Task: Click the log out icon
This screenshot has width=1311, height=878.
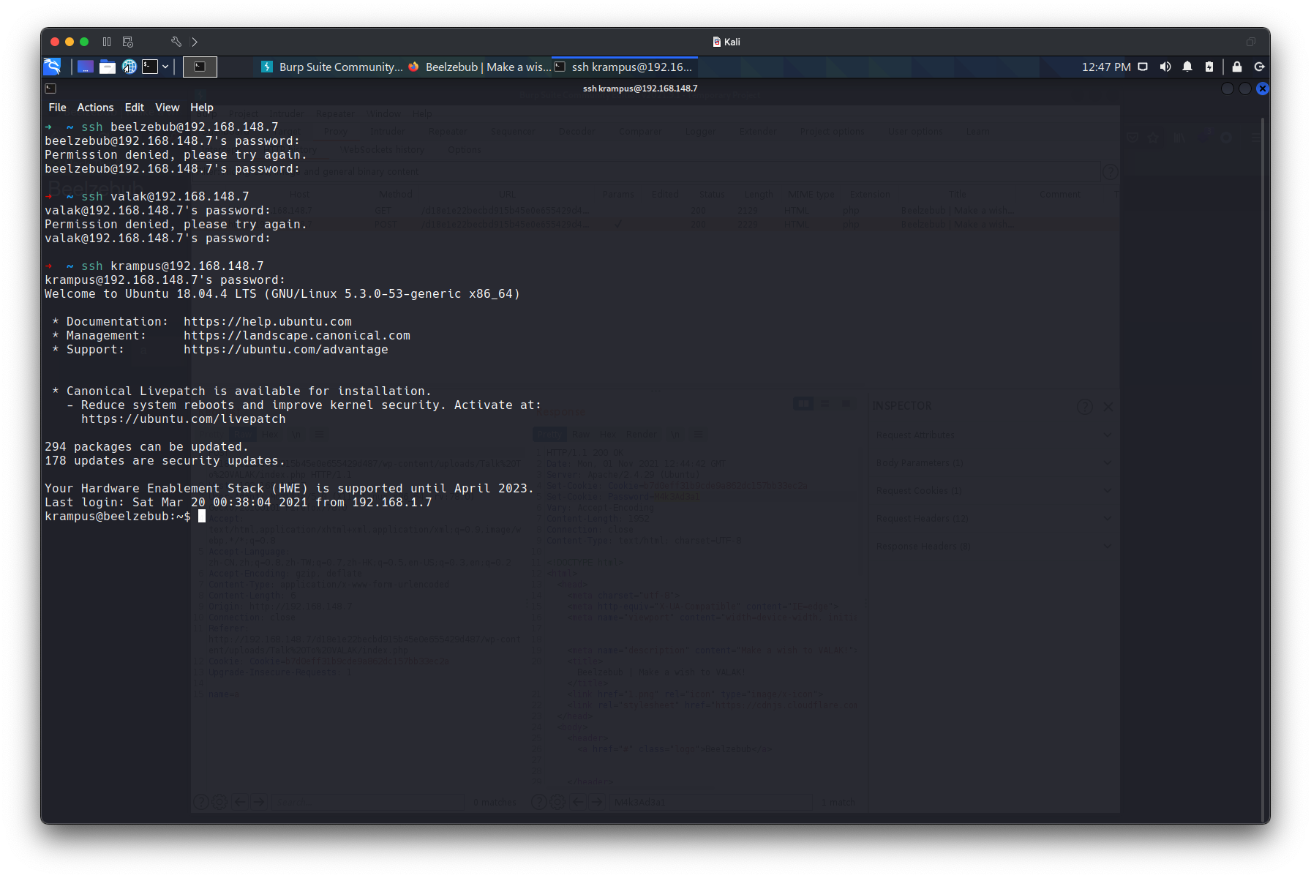Action: (x=1259, y=67)
